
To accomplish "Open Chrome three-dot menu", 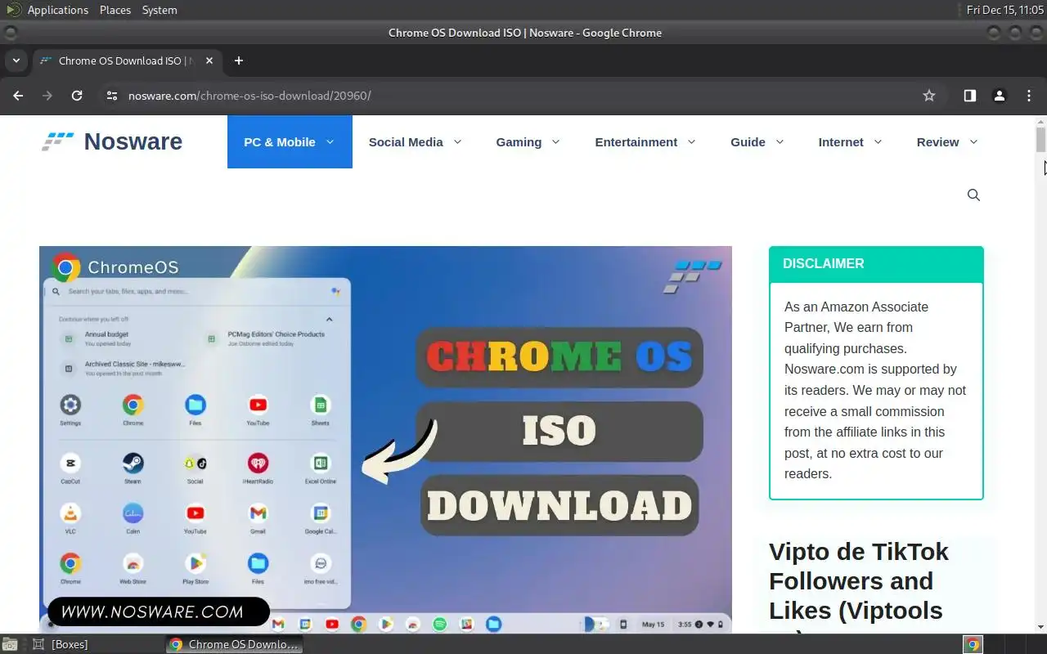I will tap(1029, 96).
